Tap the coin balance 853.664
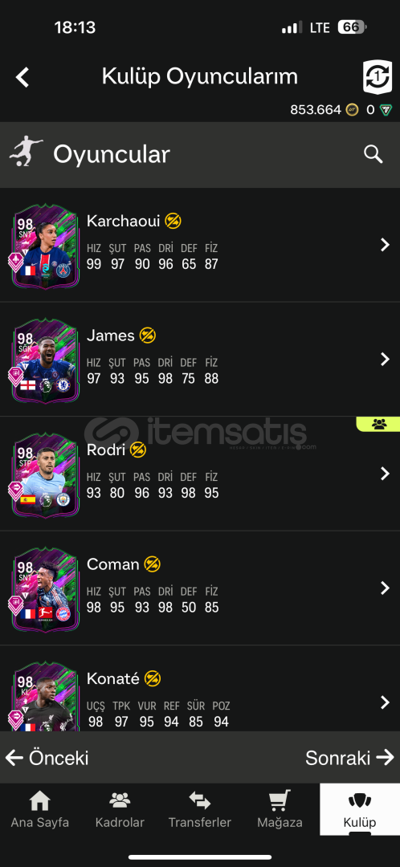The height and width of the screenshot is (867, 400). click(316, 109)
